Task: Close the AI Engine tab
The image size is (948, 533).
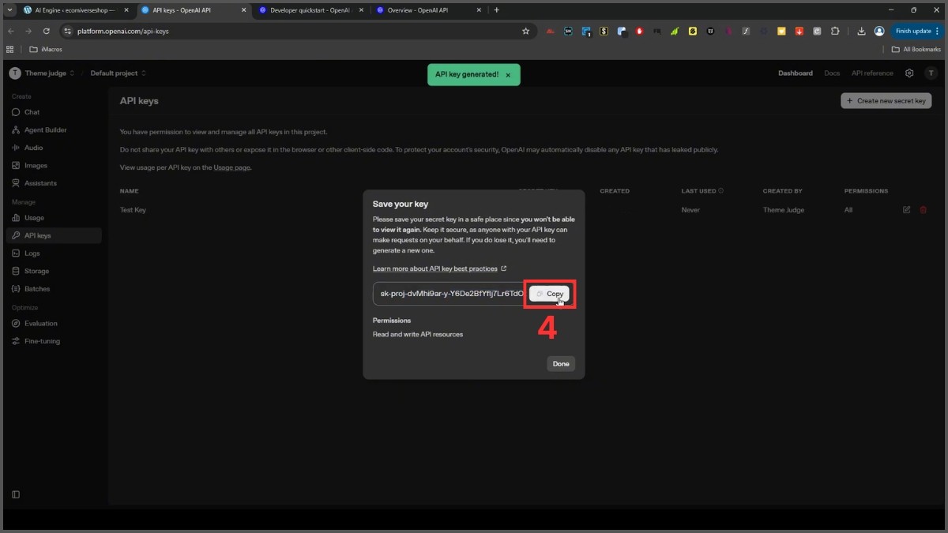Action: click(126, 10)
